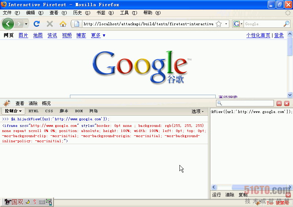Click Firebug 清除 toolbar button

[x=33, y=103]
